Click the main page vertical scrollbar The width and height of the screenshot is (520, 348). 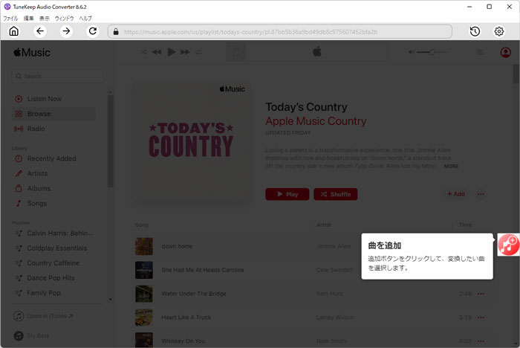click(516, 74)
